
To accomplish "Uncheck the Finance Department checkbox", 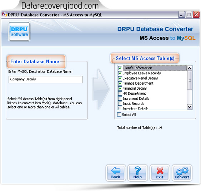I will (x=120, y=83).
